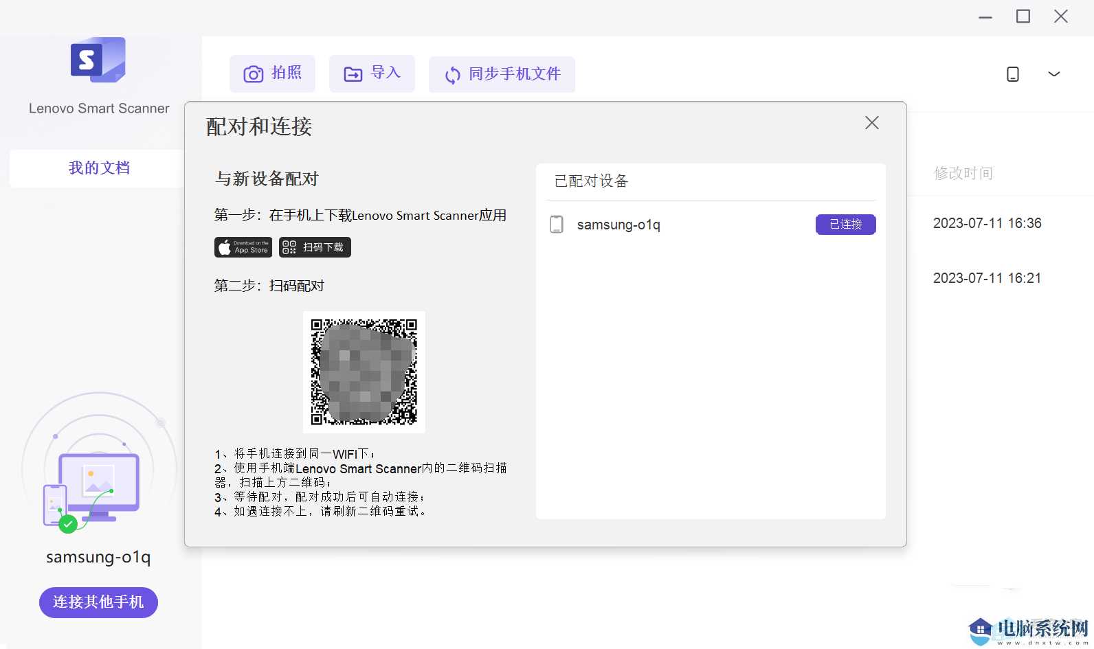This screenshot has width=1094, height=649.
Task: Open the App Store download badge
Action: pyautogui.click(x=243, y=247)
